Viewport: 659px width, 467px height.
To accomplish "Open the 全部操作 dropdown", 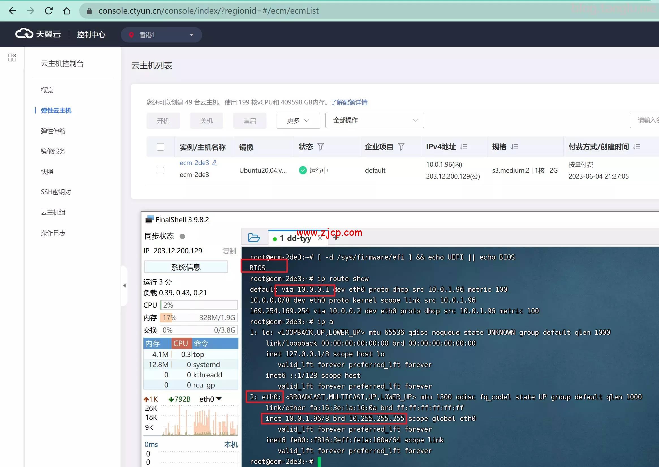I will click(x=374, y=120).
